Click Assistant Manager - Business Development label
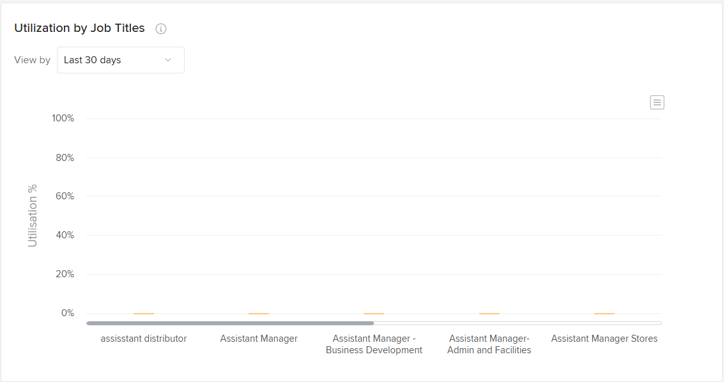 (374, 344)
